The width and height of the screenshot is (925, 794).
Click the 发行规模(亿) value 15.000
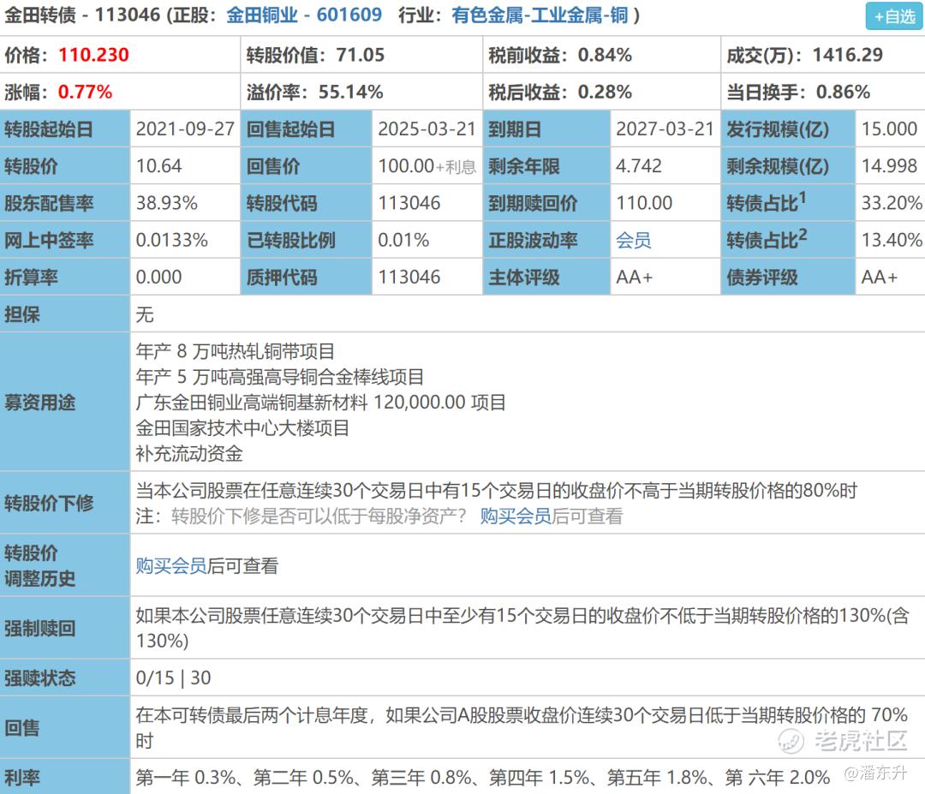click(x=890, y=128)
